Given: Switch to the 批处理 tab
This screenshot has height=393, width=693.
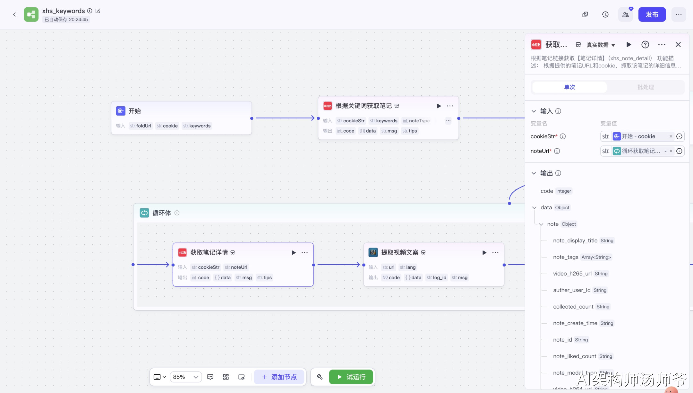Looking at the screenshot, I should click(646, 87).
